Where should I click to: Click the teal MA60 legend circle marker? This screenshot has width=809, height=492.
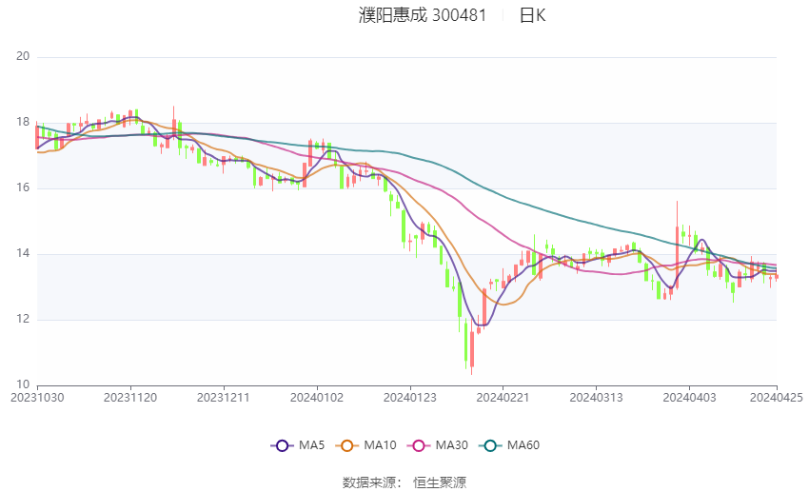490,445
